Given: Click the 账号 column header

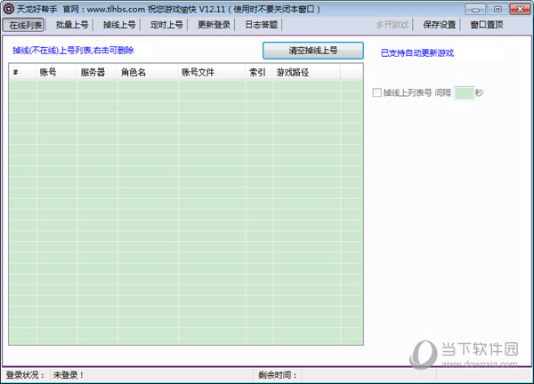Looking at the screenshot, I should (57, 72).
